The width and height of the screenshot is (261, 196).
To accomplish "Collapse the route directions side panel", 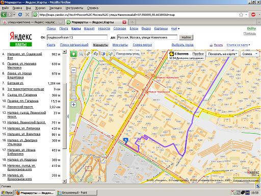I will coord(68,116).
